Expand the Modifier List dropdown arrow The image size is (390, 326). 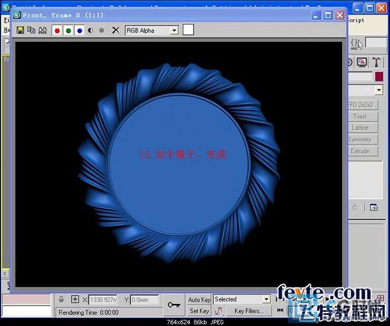[379, 90]
